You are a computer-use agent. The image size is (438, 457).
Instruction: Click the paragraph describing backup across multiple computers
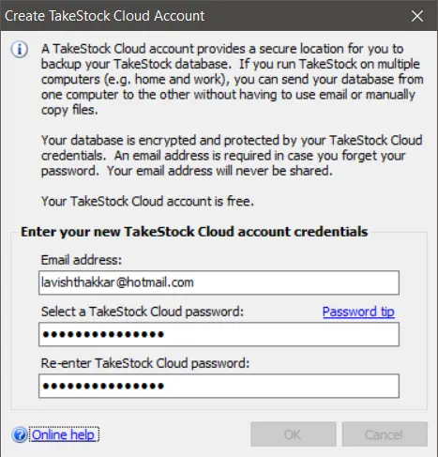tap(233, 79)
